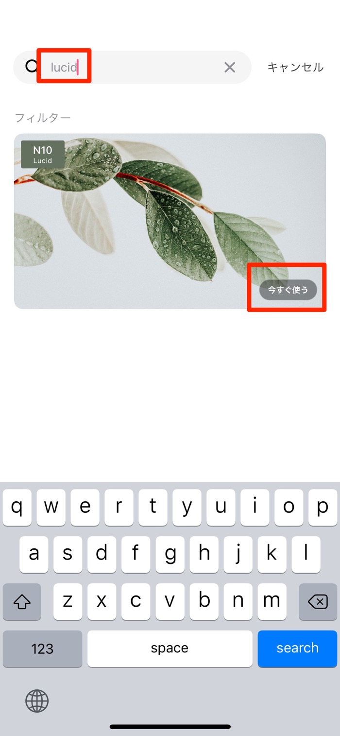340x736 pixels.
Task: Tap the letter g key
Action: coord(170,555)
